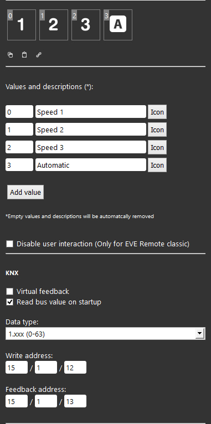Click the Data type dropdown arrow
211x424 pixels.
[199, 334]
